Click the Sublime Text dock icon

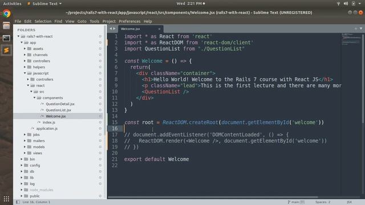pos(6,50)
